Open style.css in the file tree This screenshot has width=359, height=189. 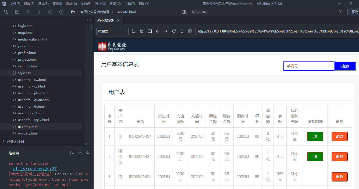(x=24, y=73)
